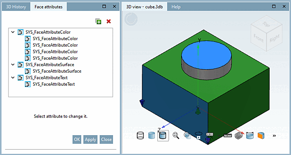The width and height of the screenshot is (291, 155).
Task: Collapse the SYS_FaceAttributeText group
Action: 13,78
